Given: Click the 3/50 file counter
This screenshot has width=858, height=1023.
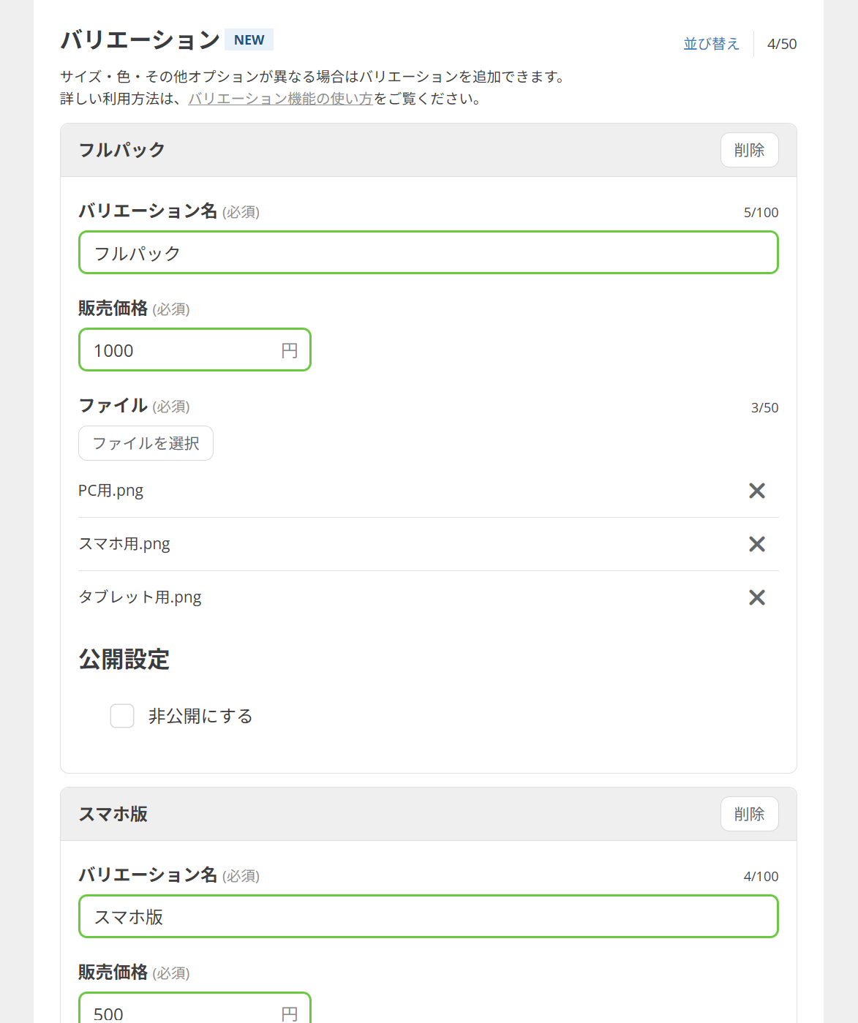Looking at the screenshot, I should [765, 407].
